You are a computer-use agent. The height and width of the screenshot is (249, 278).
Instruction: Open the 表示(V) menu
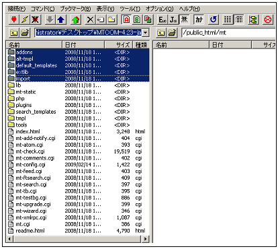click(105, 9)
